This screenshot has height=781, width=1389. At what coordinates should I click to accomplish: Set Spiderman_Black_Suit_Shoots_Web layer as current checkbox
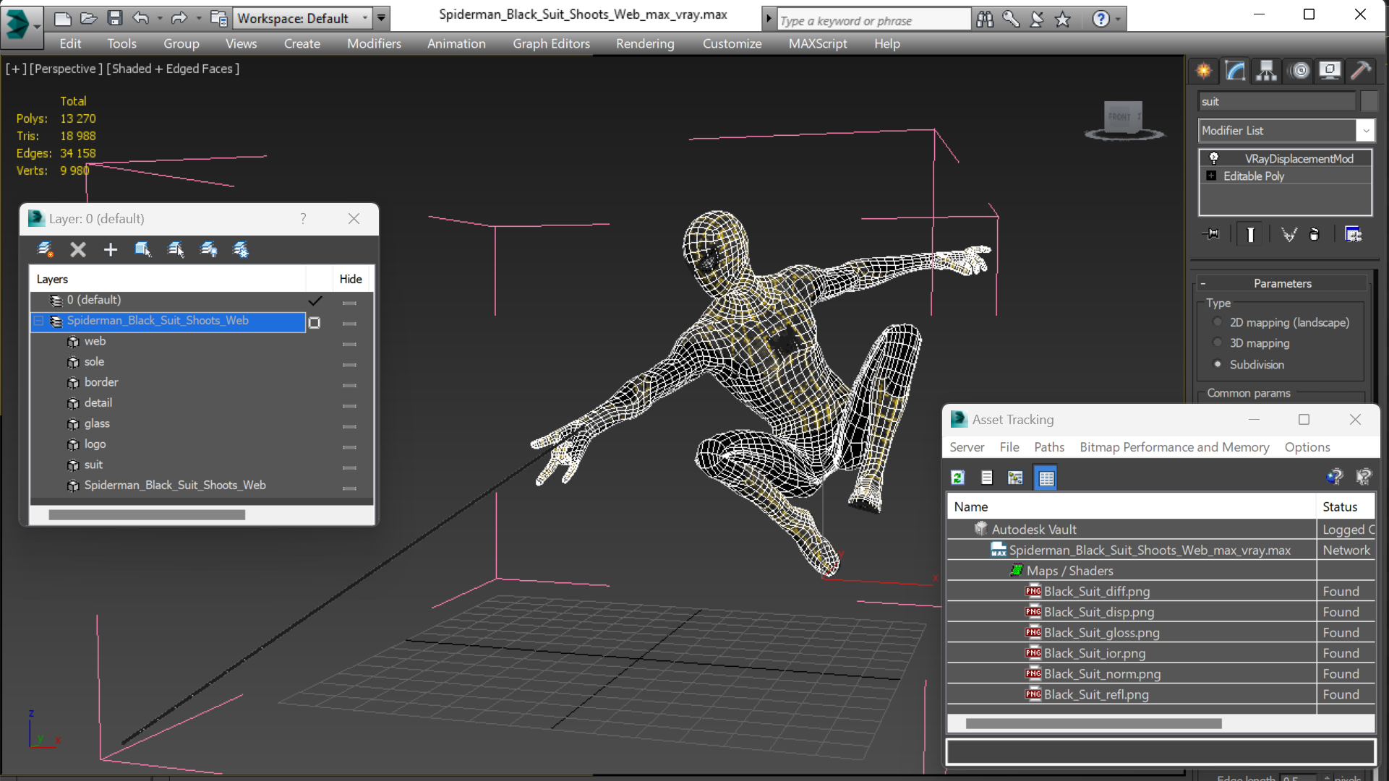[315, 323]
